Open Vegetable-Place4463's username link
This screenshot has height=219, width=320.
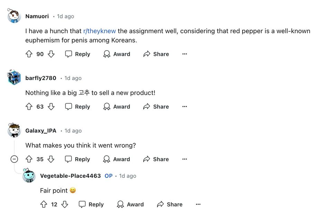point(70,176)
